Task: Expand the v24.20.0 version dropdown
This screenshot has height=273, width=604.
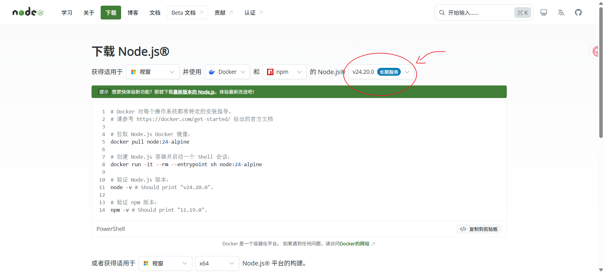Action: (x=381, y=72)
